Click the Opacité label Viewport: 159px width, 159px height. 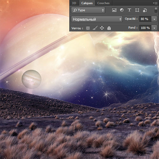pos(131,19)
